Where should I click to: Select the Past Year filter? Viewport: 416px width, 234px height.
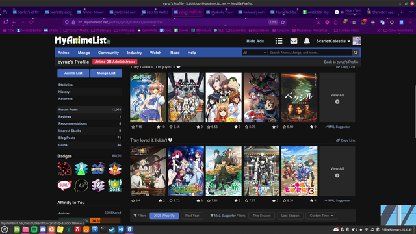(x=192, y=216)
